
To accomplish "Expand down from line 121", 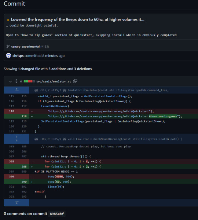I will click(x=16, y=136).
